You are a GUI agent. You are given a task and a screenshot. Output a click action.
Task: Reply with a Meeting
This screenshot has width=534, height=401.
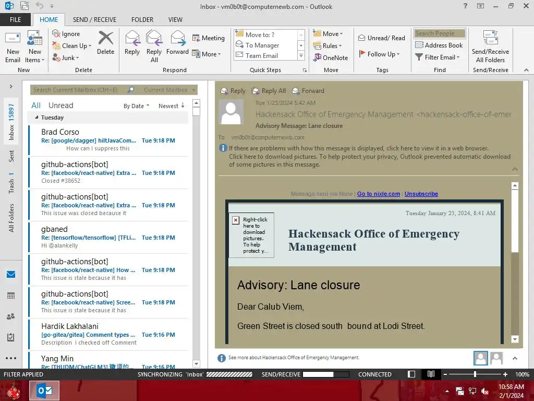tap(209, 38)
